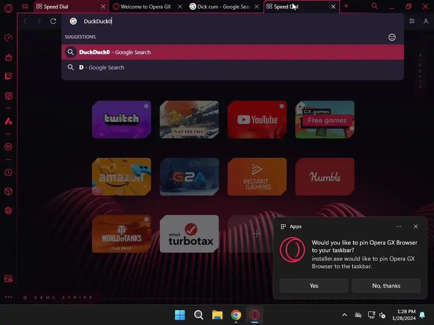
Task: Open Google Chrome from taskbar
Action: [x=236, y=315]
